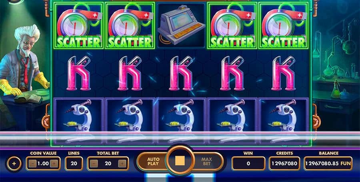Click the round plus menu icon

coord(14,164)
